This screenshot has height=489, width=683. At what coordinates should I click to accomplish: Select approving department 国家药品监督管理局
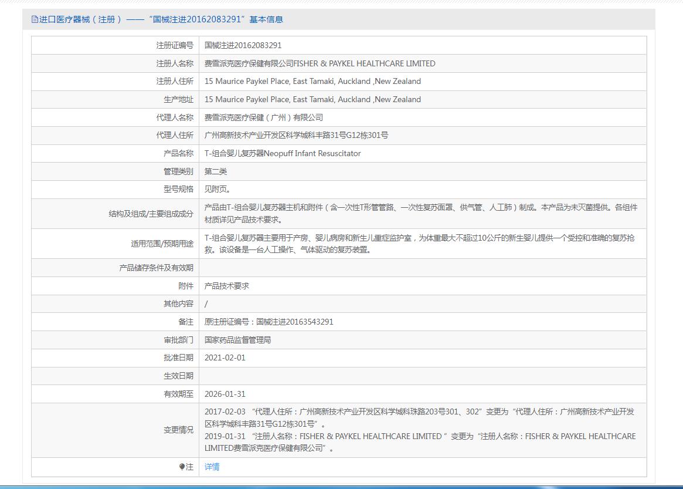[x=237, y=340]
